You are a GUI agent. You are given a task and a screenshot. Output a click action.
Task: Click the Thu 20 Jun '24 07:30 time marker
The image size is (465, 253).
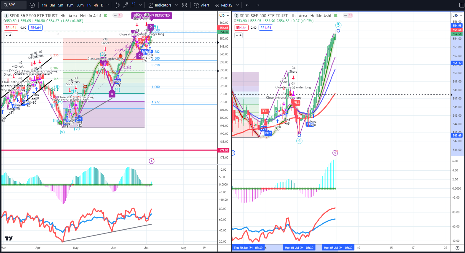[x=248, y=248]
